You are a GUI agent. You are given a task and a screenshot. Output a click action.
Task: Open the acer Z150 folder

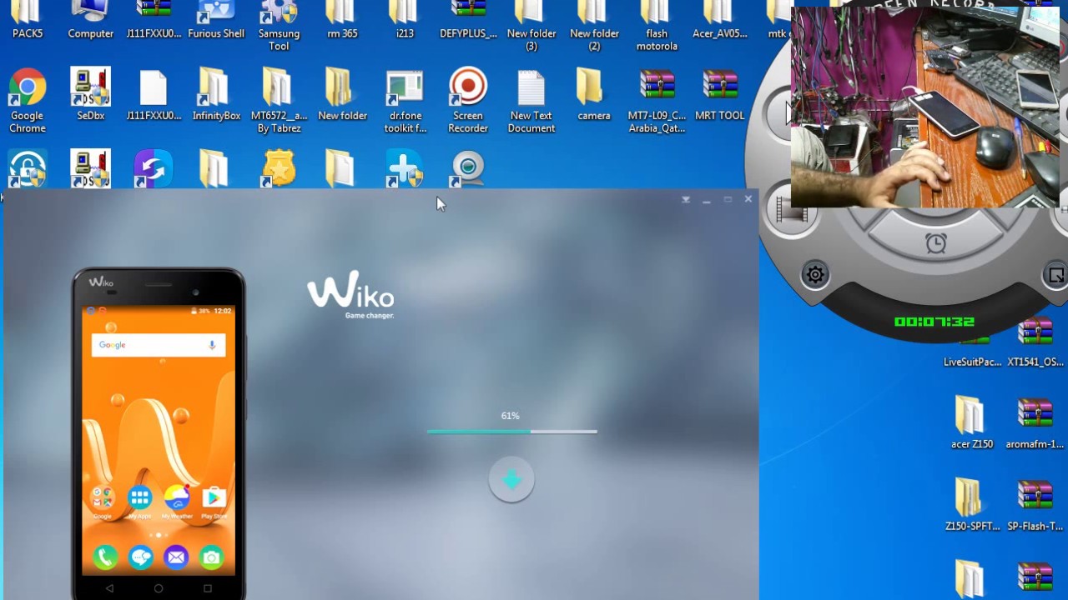972,422
